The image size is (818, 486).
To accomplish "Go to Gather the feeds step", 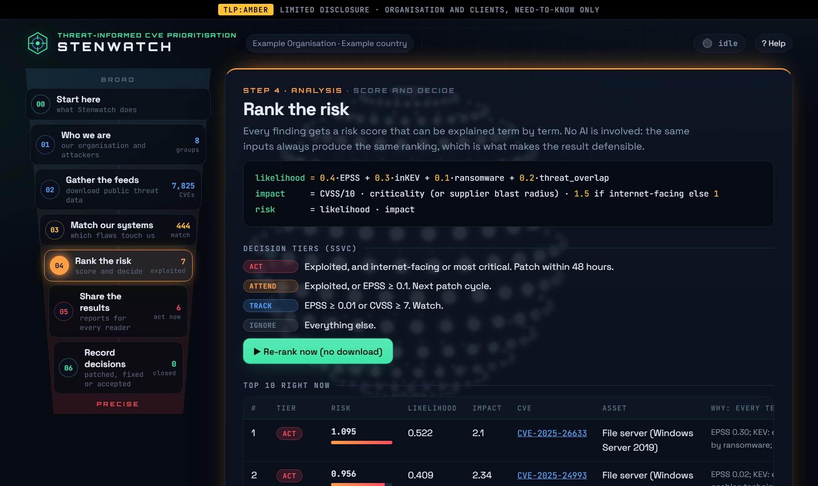I will [118, 190].
